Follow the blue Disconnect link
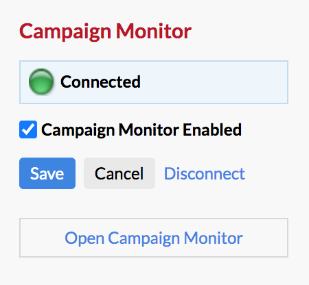 205,174
